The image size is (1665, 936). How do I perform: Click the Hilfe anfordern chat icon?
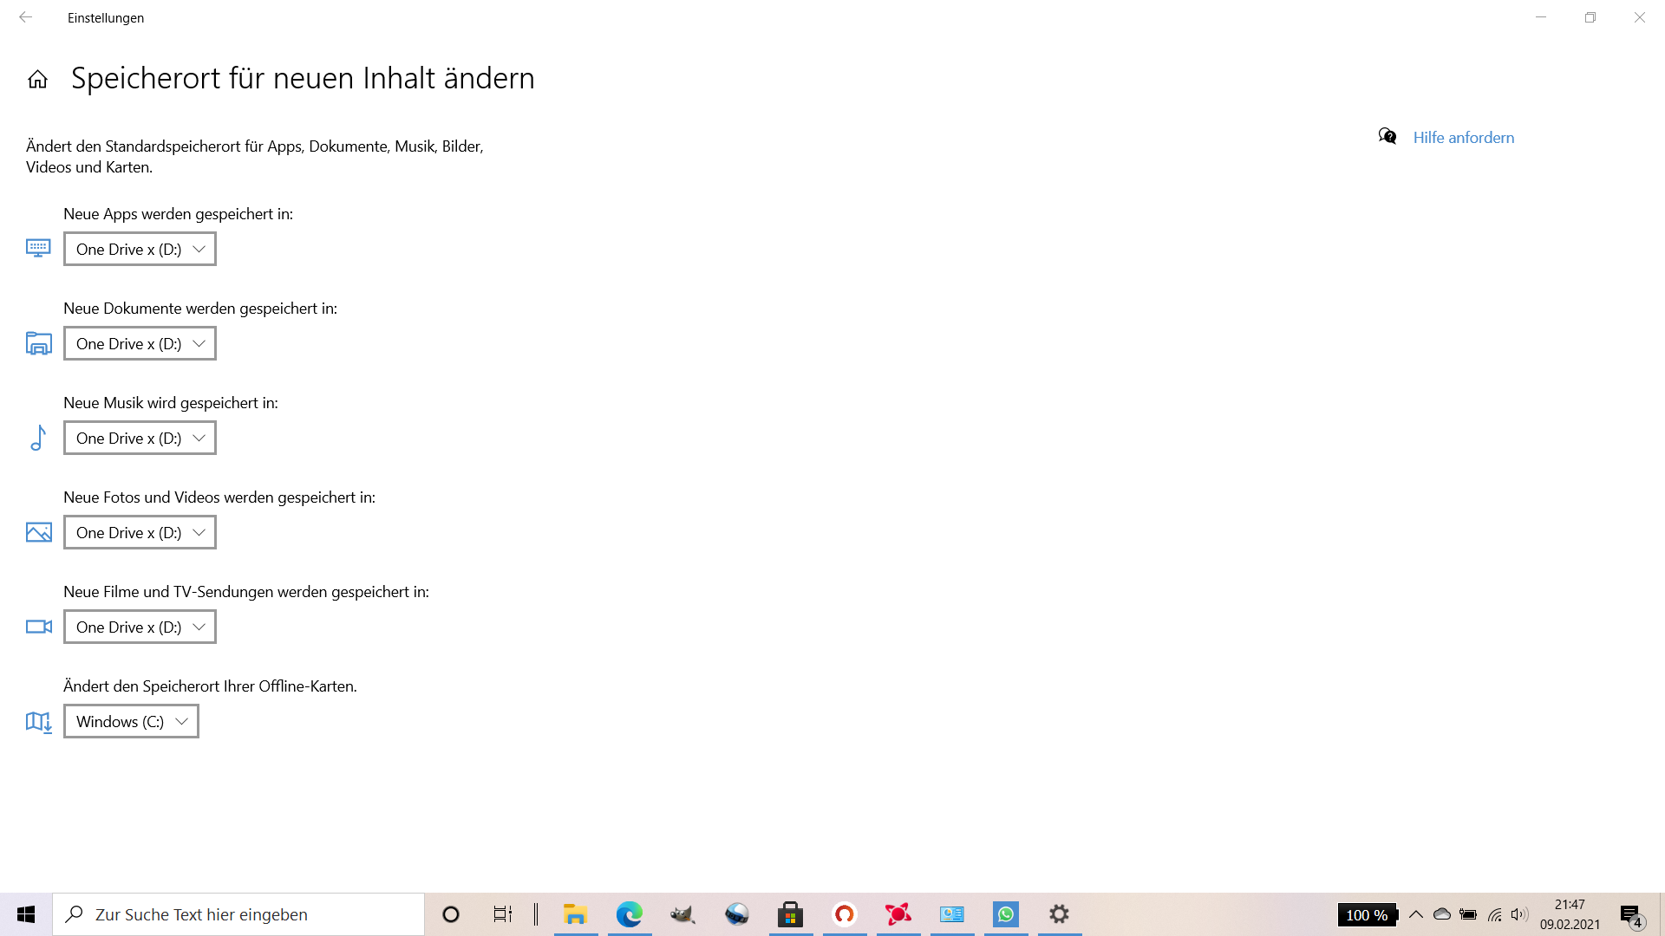[1387, 137]
